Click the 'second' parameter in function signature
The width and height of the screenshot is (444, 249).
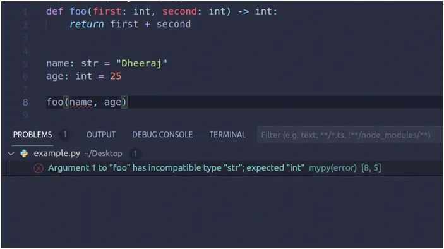[x=179, y=11]
